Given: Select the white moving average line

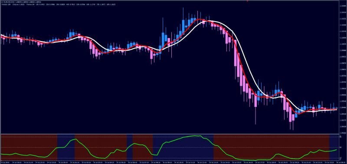Looking at the screenshot, I should (251, 71).
